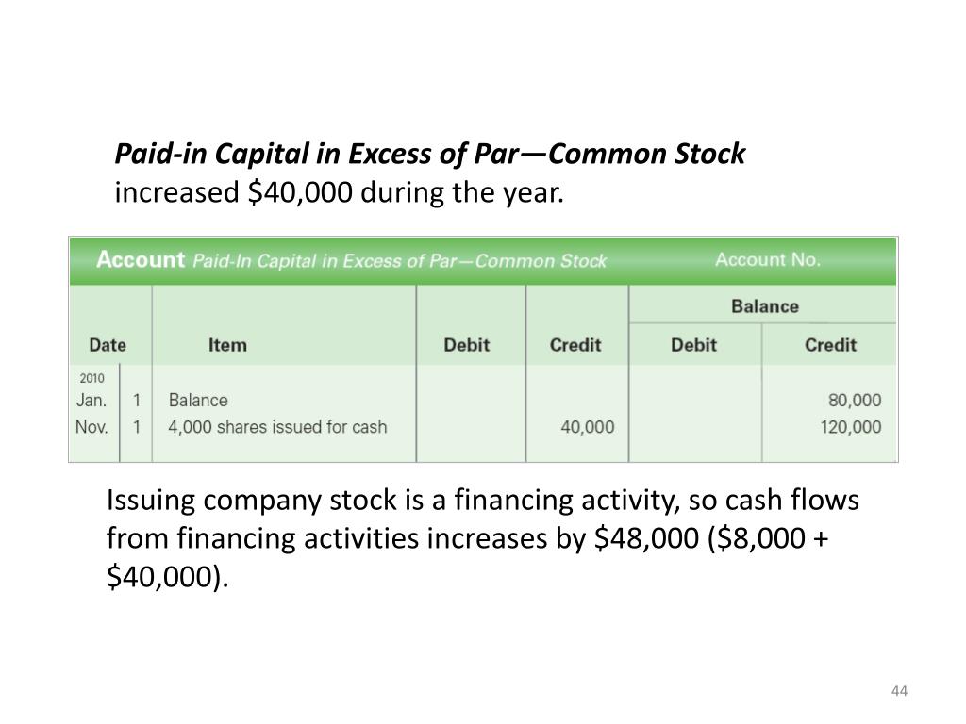Click the first 'Credit' column header

(x=575, y=345)
